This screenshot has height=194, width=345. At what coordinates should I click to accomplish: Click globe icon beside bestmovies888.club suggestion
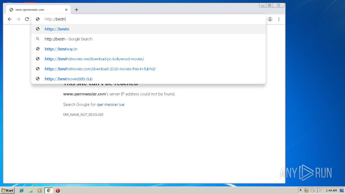[x=38, y=79]
